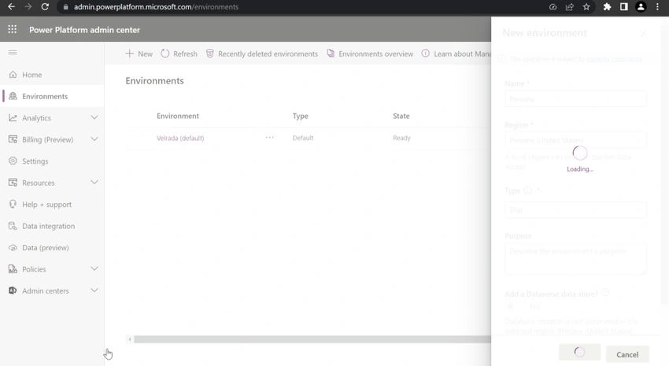669x366 pixels.
Task: Click the Data integration icon
Action: coord(13,226)
